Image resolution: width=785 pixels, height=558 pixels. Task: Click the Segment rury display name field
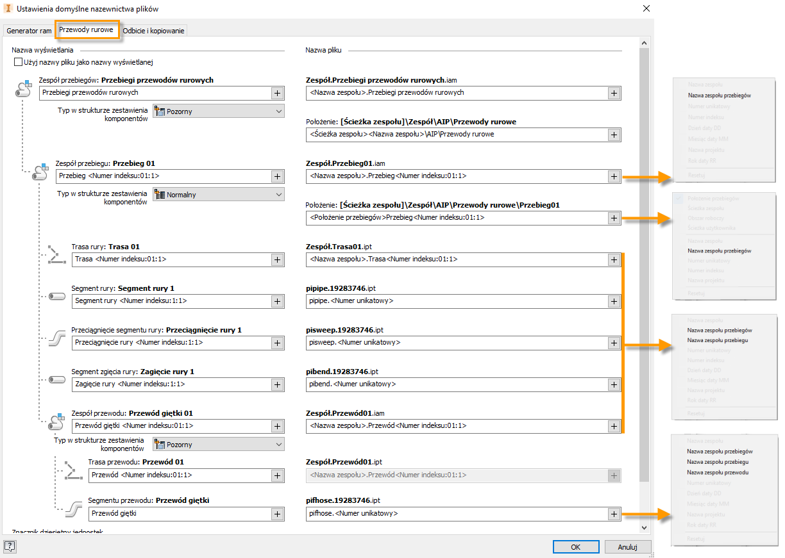click(170, 301)
